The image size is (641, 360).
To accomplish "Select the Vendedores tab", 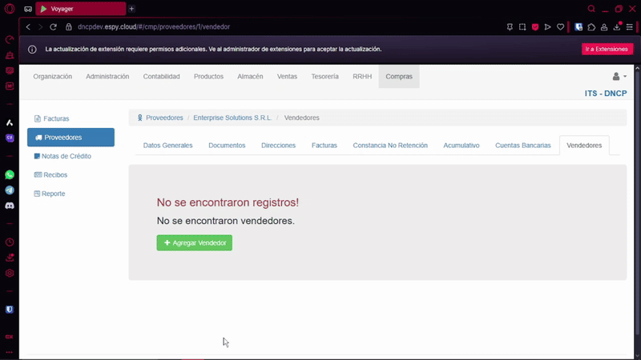I will pyautogui.click(x=584, y=146).
